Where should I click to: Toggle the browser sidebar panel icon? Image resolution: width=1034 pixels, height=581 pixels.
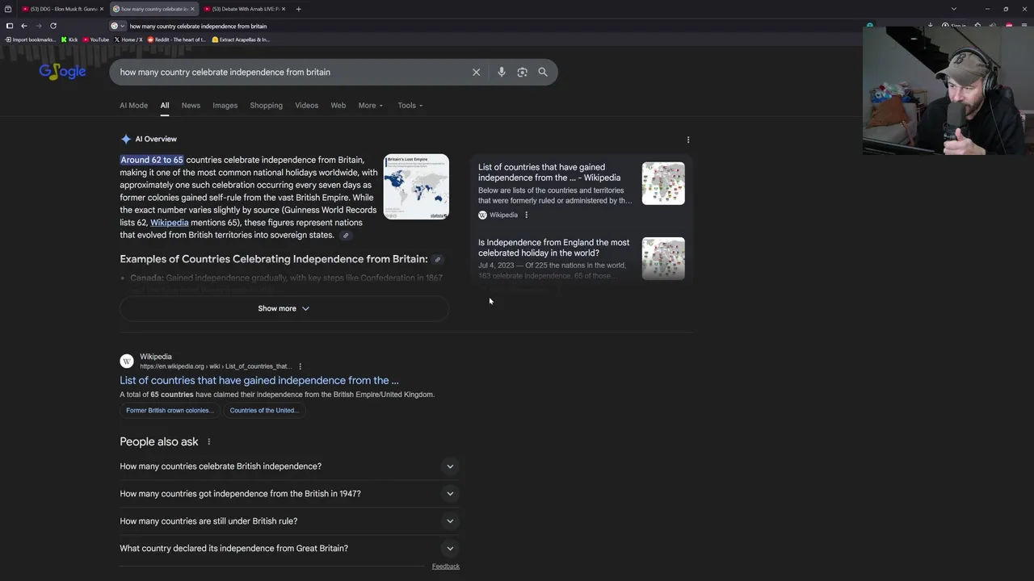click(10, 26)
